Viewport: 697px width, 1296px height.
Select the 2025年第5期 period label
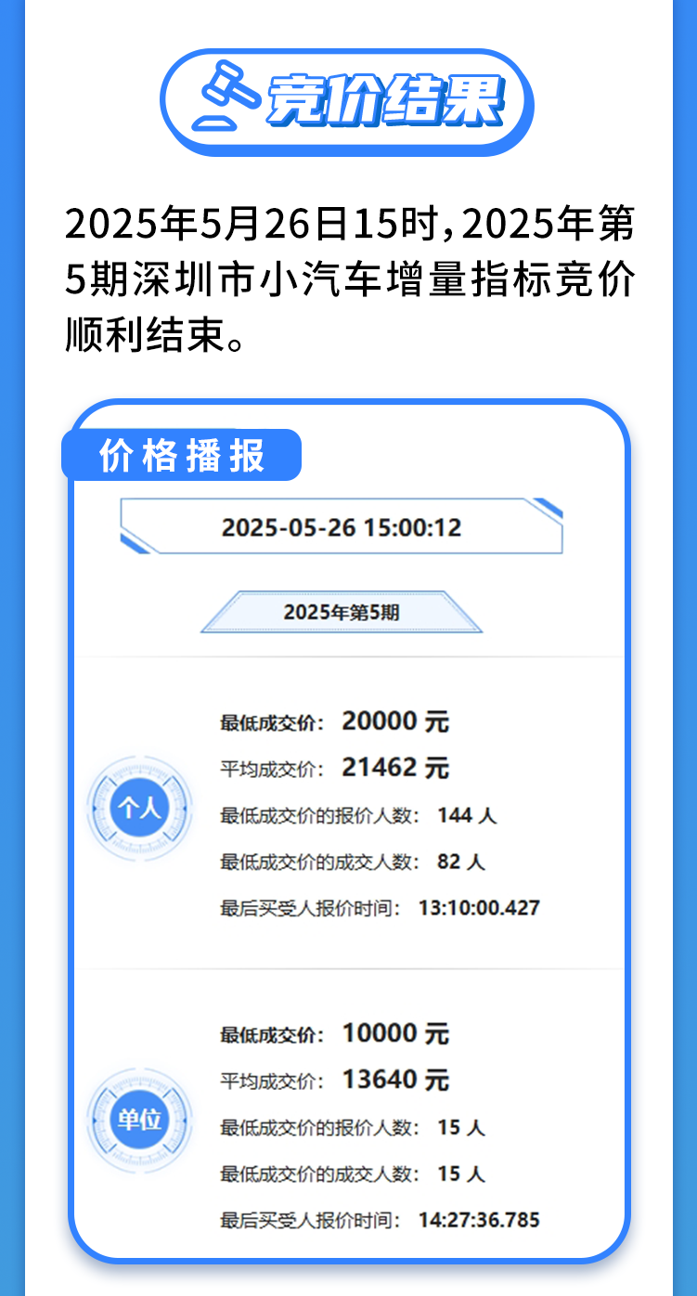[x=341, y=613]
